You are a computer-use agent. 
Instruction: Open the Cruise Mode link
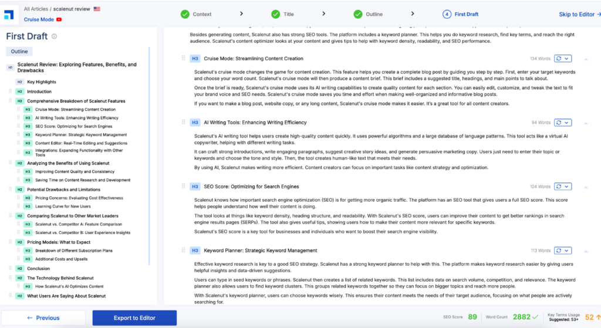(39, 19)
